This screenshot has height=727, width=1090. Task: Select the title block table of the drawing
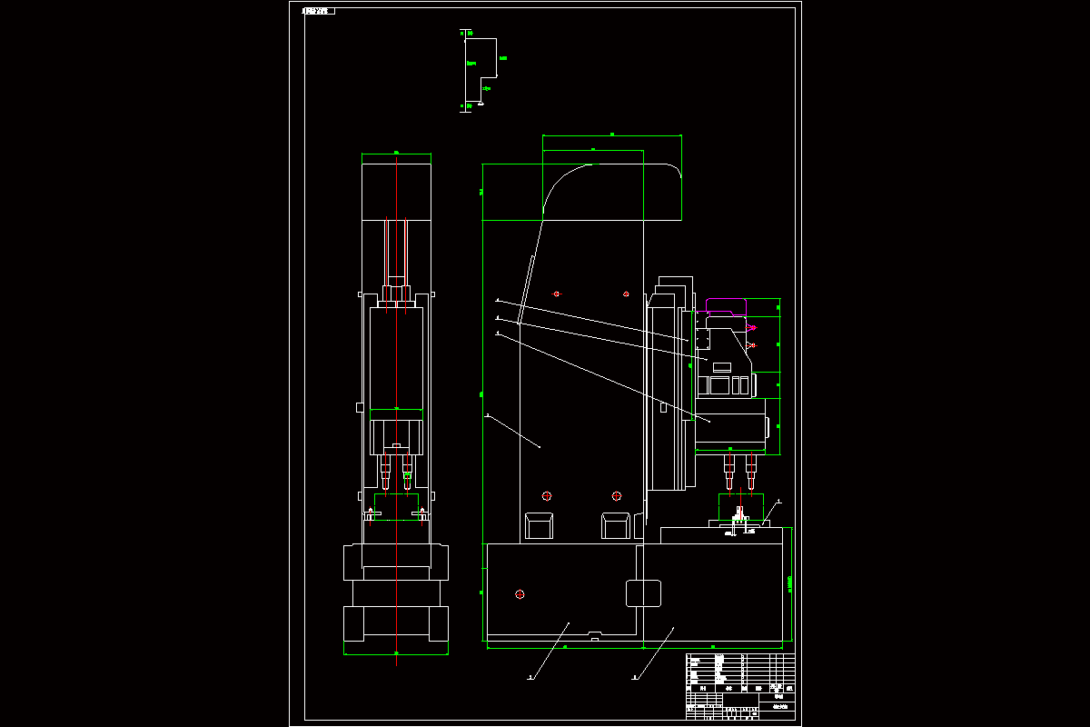[x=740, y=686]
